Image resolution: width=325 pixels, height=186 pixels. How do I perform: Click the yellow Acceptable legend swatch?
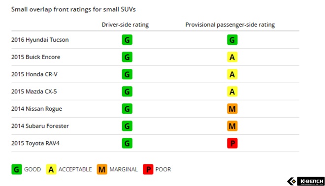pyautogui.click(x=51, y=169)
